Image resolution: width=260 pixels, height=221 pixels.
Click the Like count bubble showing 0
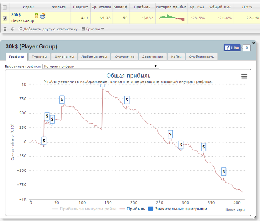[x=246, y=48]
